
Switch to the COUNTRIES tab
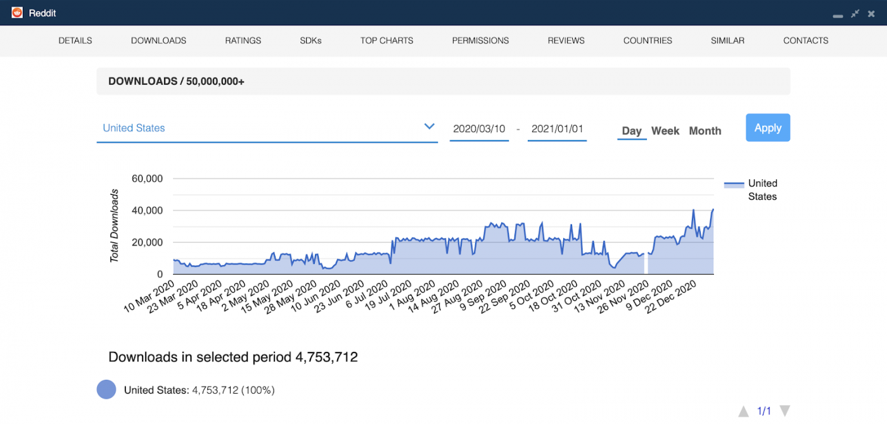[x=648, y=40]
